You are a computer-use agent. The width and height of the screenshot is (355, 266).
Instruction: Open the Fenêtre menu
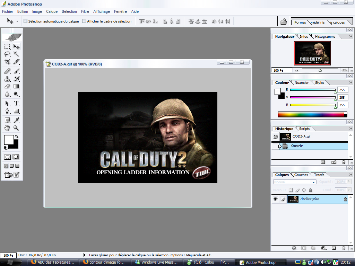pos(120,11)
